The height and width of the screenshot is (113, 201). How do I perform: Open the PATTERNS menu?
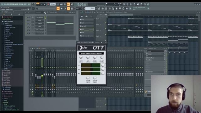click(12, 4)
